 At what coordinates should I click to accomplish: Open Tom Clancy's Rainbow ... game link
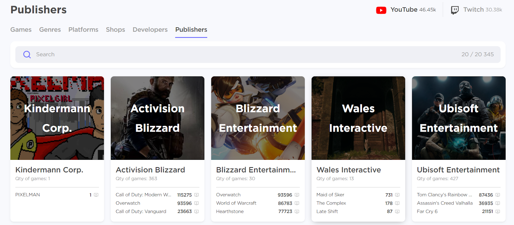(x=445, y=195)
